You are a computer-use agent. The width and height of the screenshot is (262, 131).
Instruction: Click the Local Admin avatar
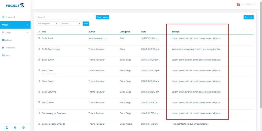point(238,4)
